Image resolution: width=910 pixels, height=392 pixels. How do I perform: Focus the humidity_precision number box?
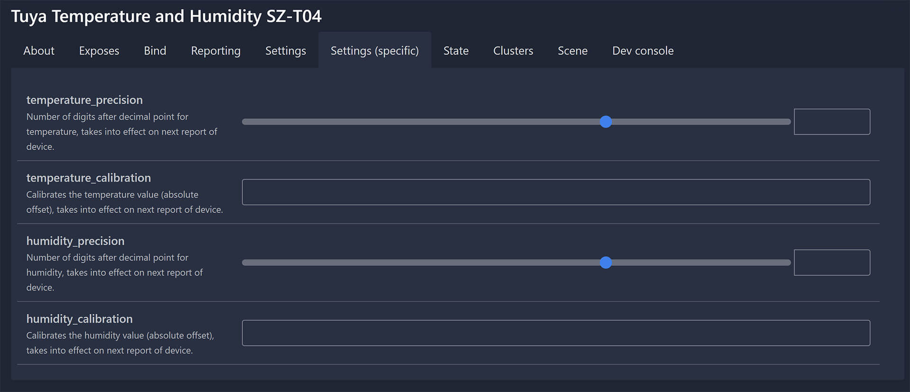[832, 262]
